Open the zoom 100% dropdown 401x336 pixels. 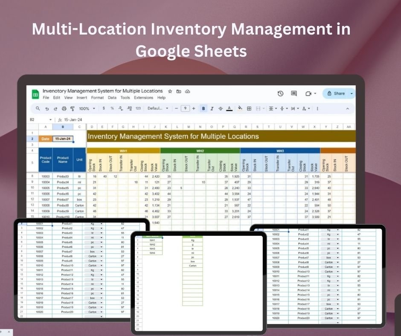pyautogui.click(x=87, y=108)
